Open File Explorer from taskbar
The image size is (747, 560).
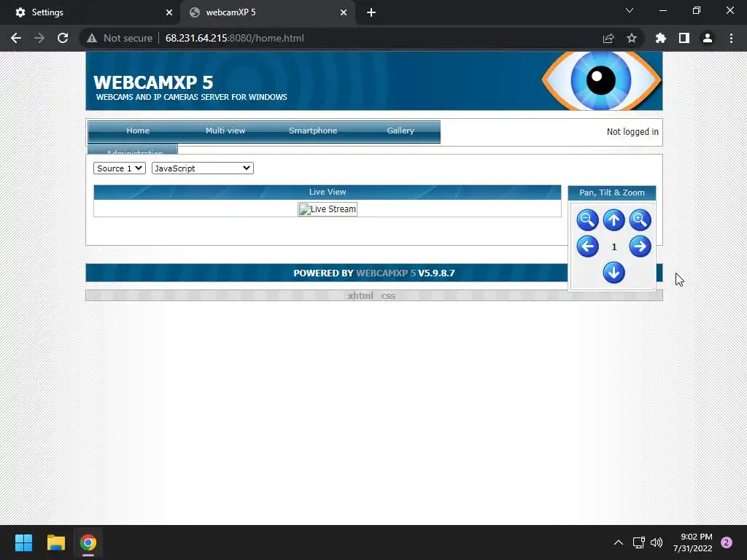point(55,542)
